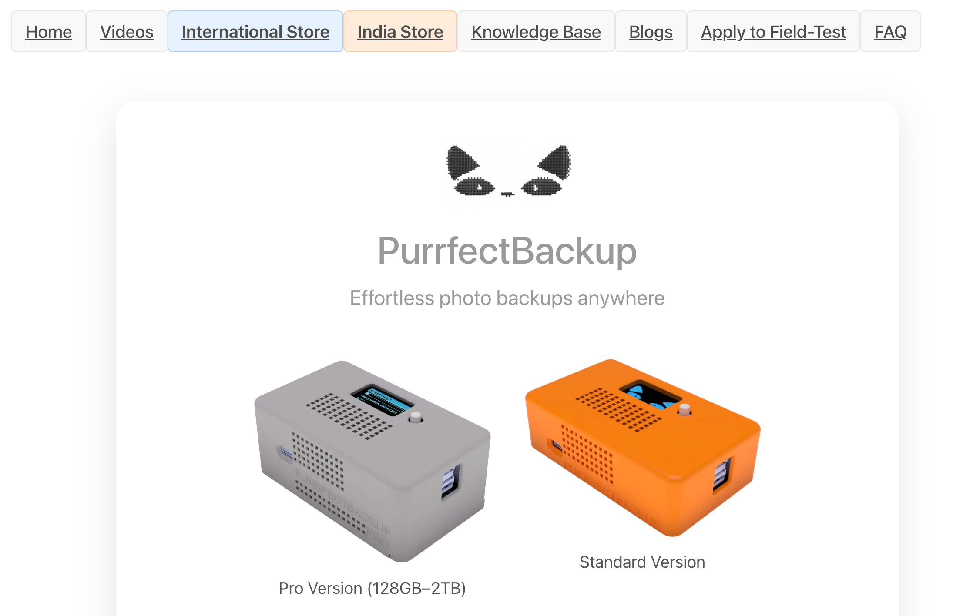
Task: Click the cat logo's left ear
Action: coord(461,162)
